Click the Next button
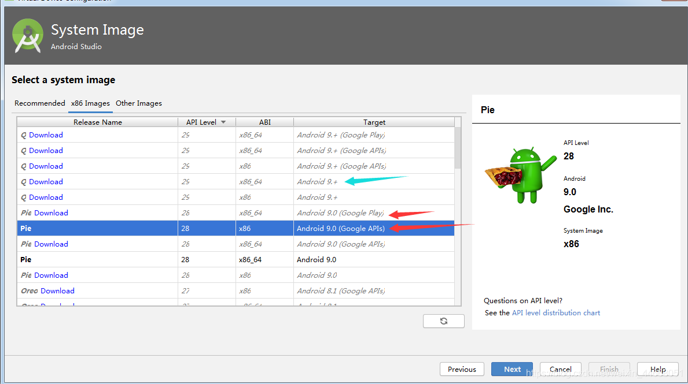688x384 pixels. [x=512, y=369]
